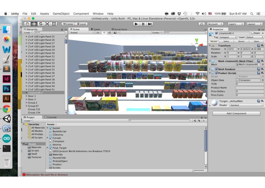265x188 pixels.
Task: Click the Position X input field
Action: 231,49
